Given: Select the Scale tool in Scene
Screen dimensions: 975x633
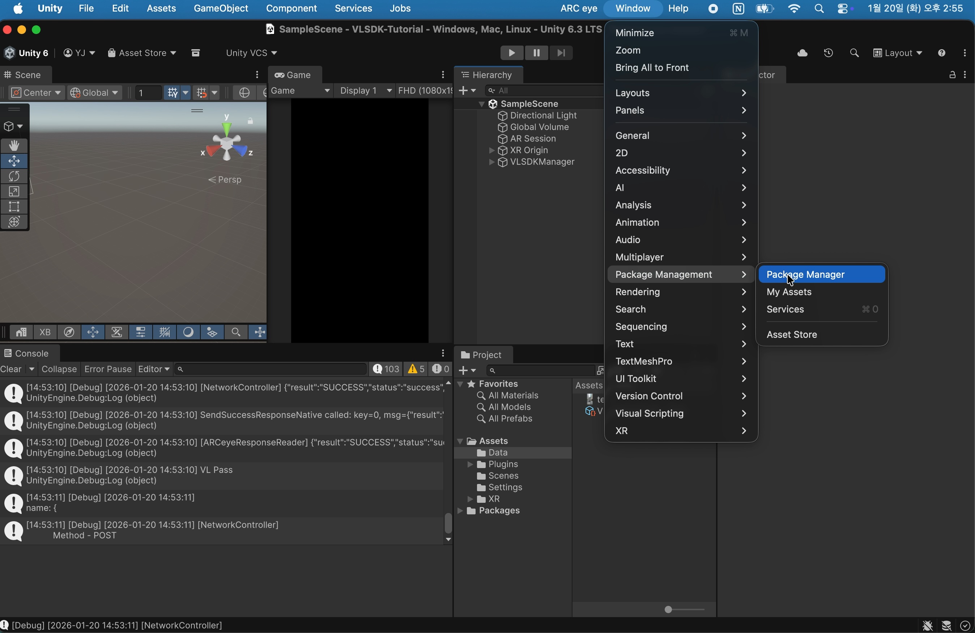Looking at the screenshot, I should click(14, 192).
